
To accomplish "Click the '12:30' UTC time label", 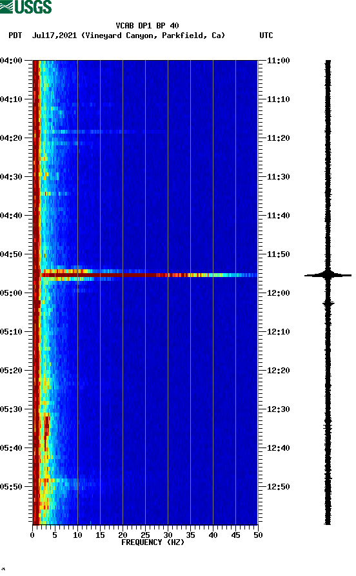I will pos(279,409).
